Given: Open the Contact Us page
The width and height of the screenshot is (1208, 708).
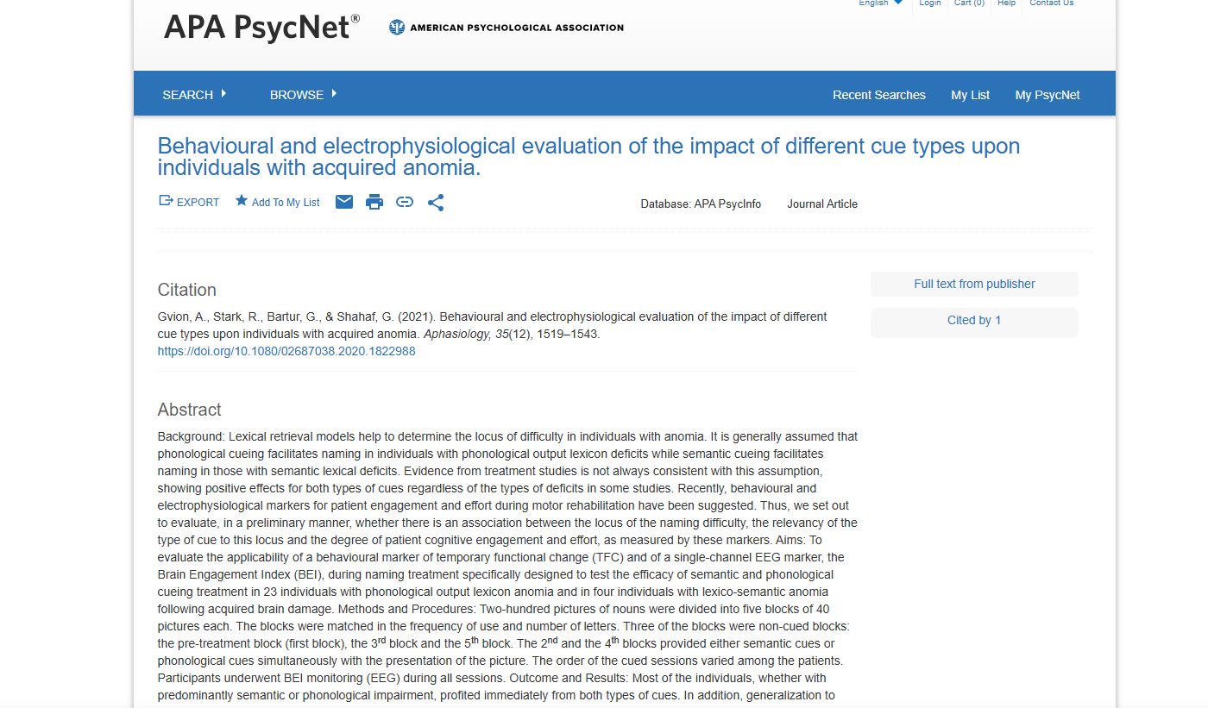Looking at the screenshot, I should click(x=1051, y=3).
